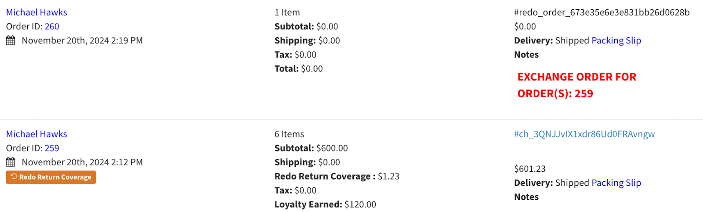
Task: Click the redo arrow icon in orange badge
Action: pos(14,177)
